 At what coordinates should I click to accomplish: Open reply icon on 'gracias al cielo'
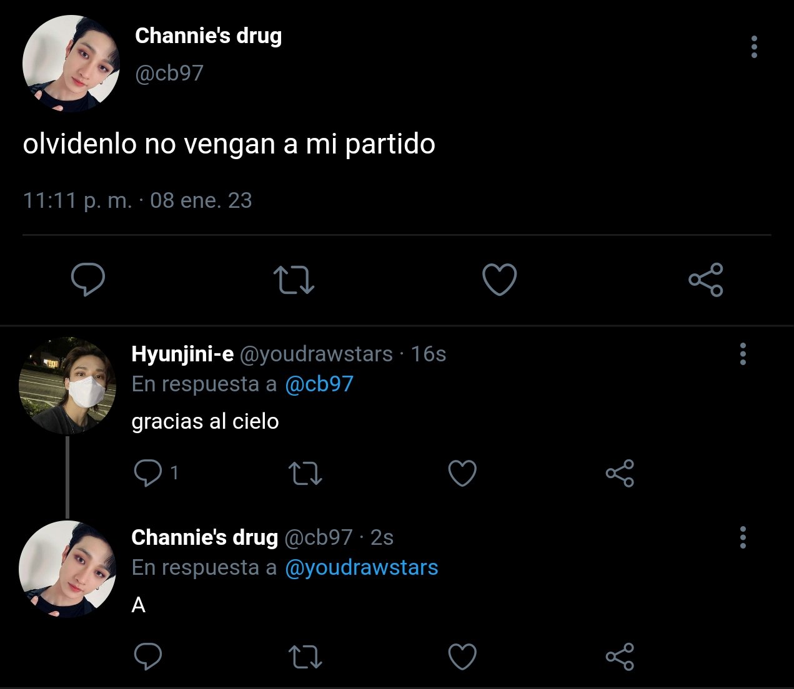tap(148, 473)
